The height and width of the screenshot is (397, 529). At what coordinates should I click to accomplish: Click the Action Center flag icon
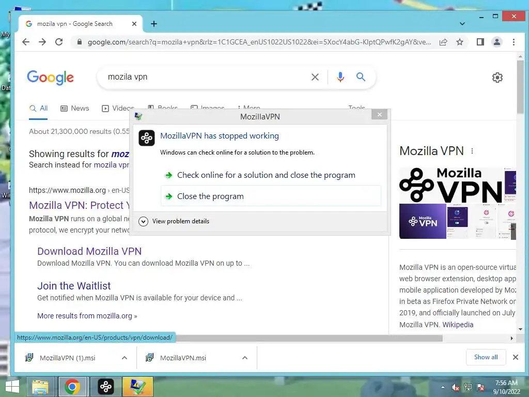(x=480, y=387)
